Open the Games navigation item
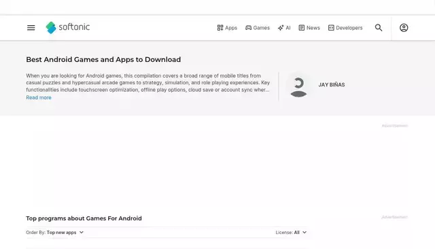The image size is (435, 249). [x=258, y=28]
